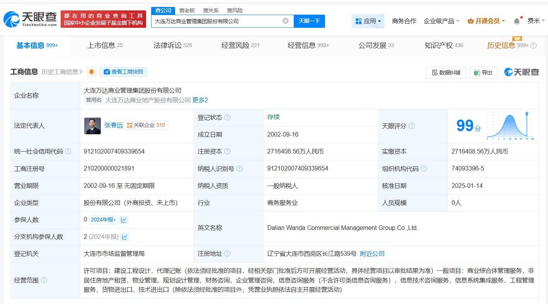Click the help icon next to 经营范围
548x304 pixels.
(44, 280)
